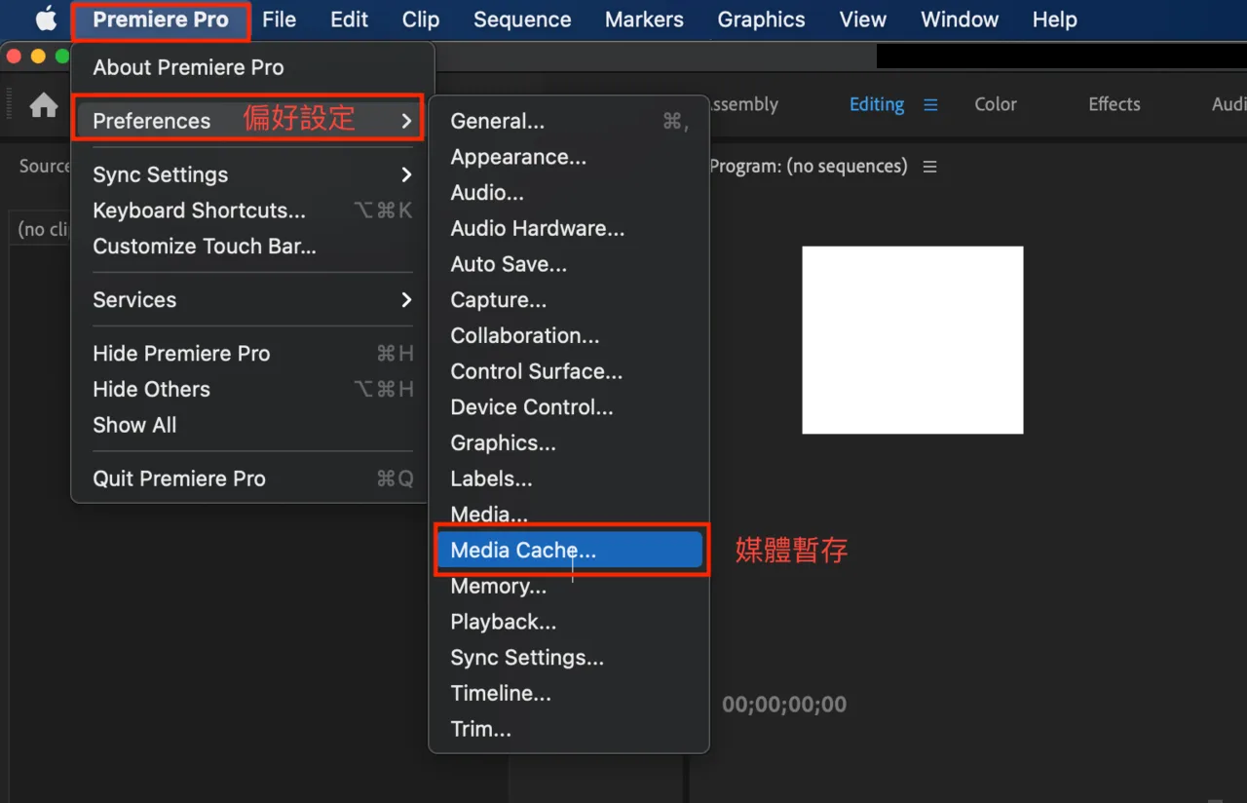Select Media Cache preferences
Image resolution: width=1247 pixels, height=803 pixels.
(569, 551)
